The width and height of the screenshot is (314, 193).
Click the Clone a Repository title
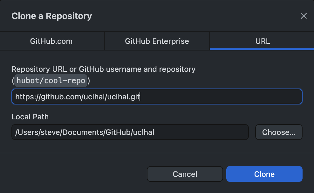51,16
